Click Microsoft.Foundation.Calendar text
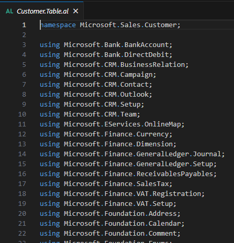Screen dimensions: 234x243 (122, 224)
